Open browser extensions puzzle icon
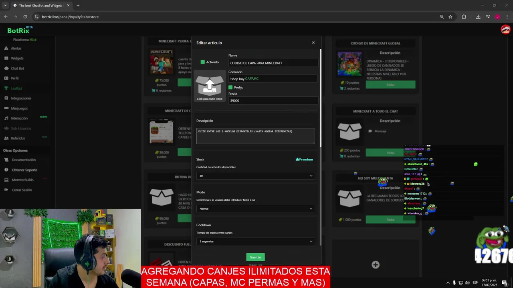 (464, 17)
